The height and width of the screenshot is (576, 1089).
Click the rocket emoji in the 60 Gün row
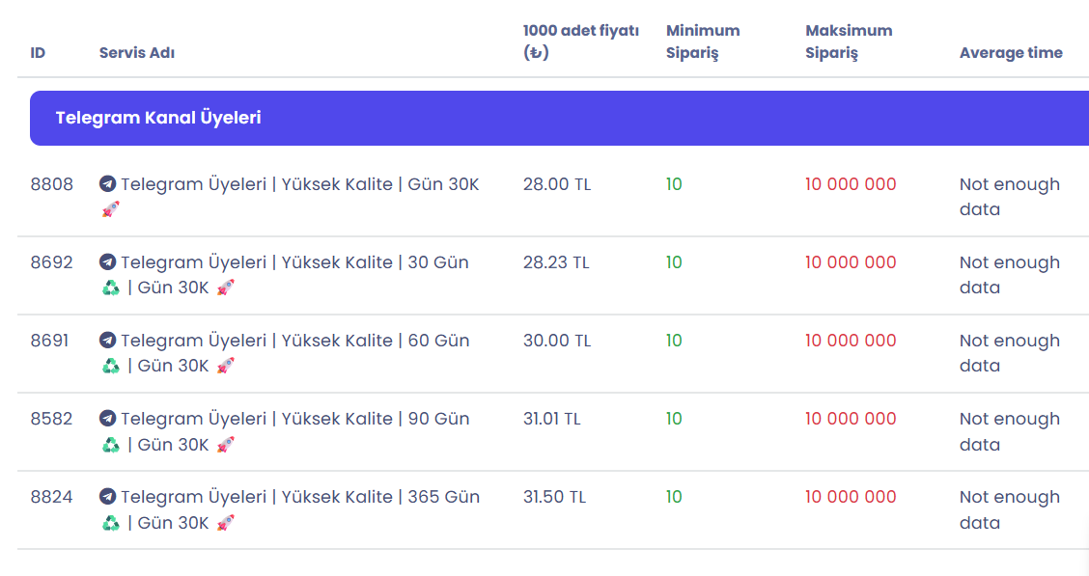pos(225,366)
